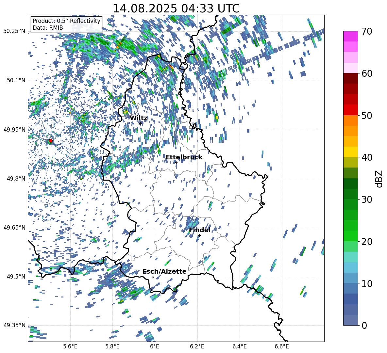Click the 30 tick on colorbar
The height and width of the screenshot is (353, 387).
366,200
